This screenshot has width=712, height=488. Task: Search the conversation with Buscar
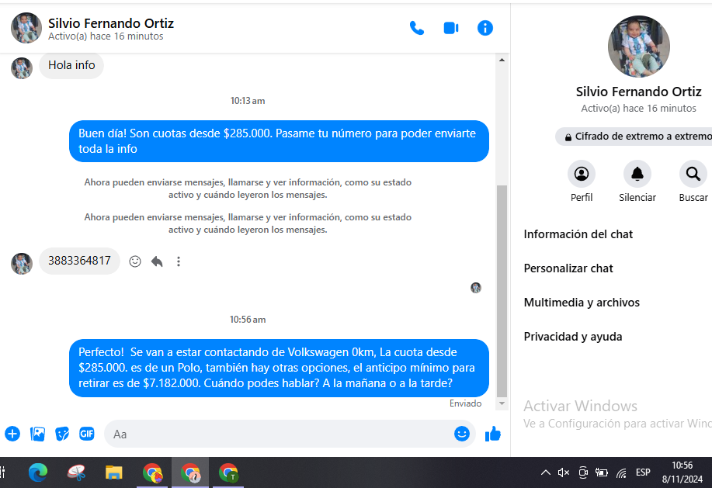point(693,174)
